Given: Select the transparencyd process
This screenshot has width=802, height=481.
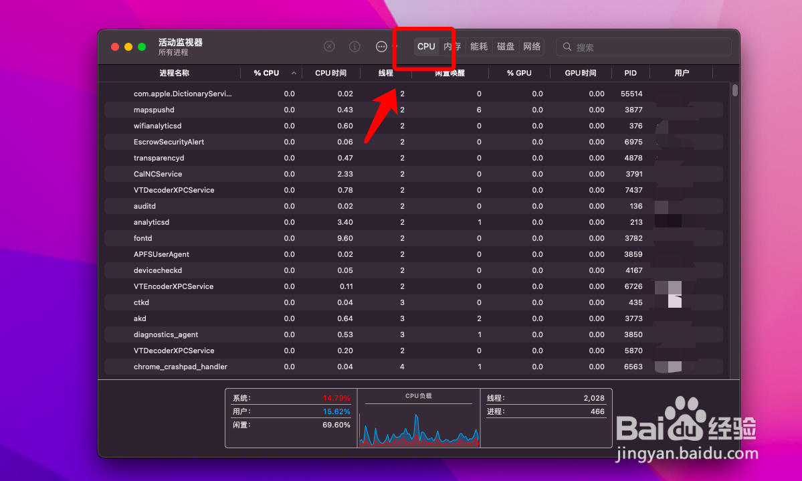Looking at the screenshot, I should (413, 158).
